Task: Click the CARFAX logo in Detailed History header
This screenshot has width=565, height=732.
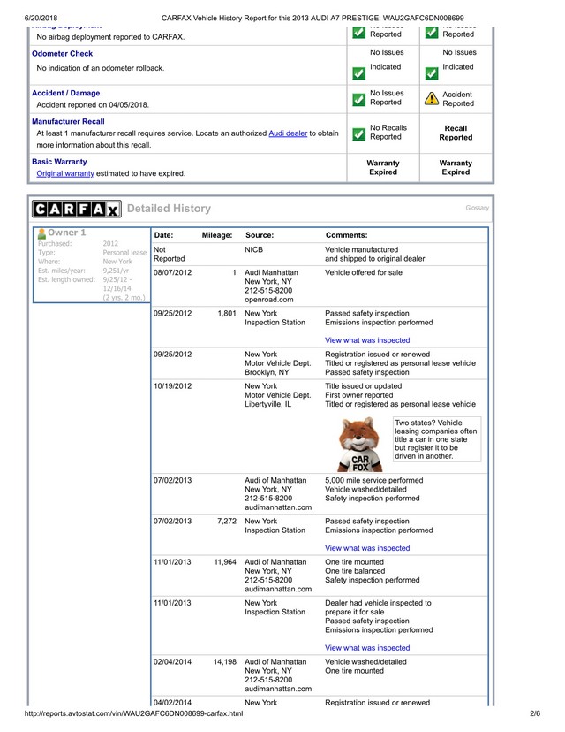Action: (77, 209)
